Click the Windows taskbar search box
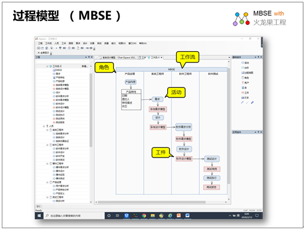The height and width of the screenshot is (230, 304). (74, 216)
